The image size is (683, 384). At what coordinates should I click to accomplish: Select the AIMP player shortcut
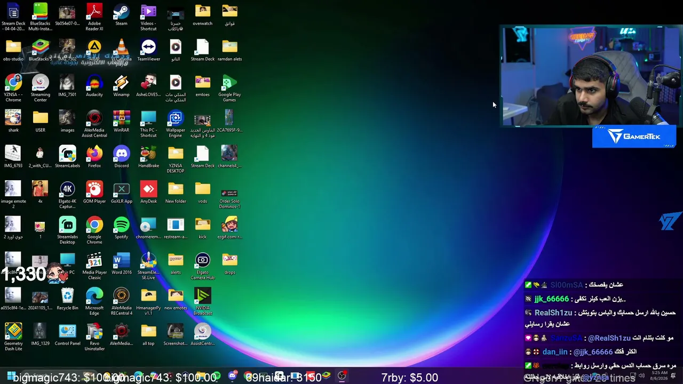[94, 51]
